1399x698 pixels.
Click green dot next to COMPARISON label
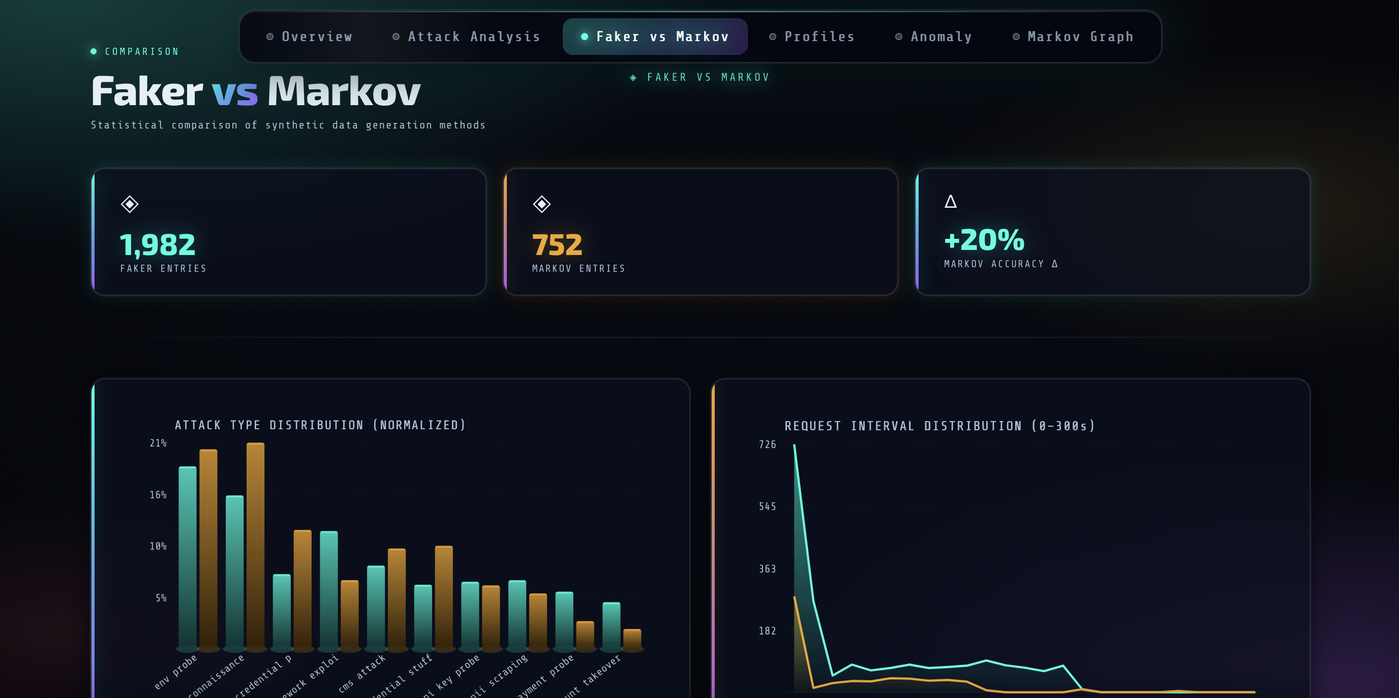pos(94,52)
